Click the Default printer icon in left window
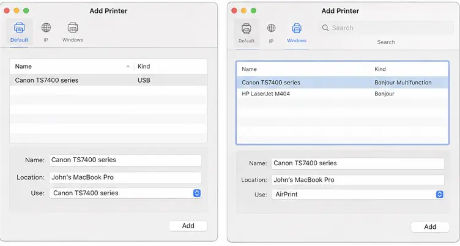The image size is (460, 246). click(20, 28)
